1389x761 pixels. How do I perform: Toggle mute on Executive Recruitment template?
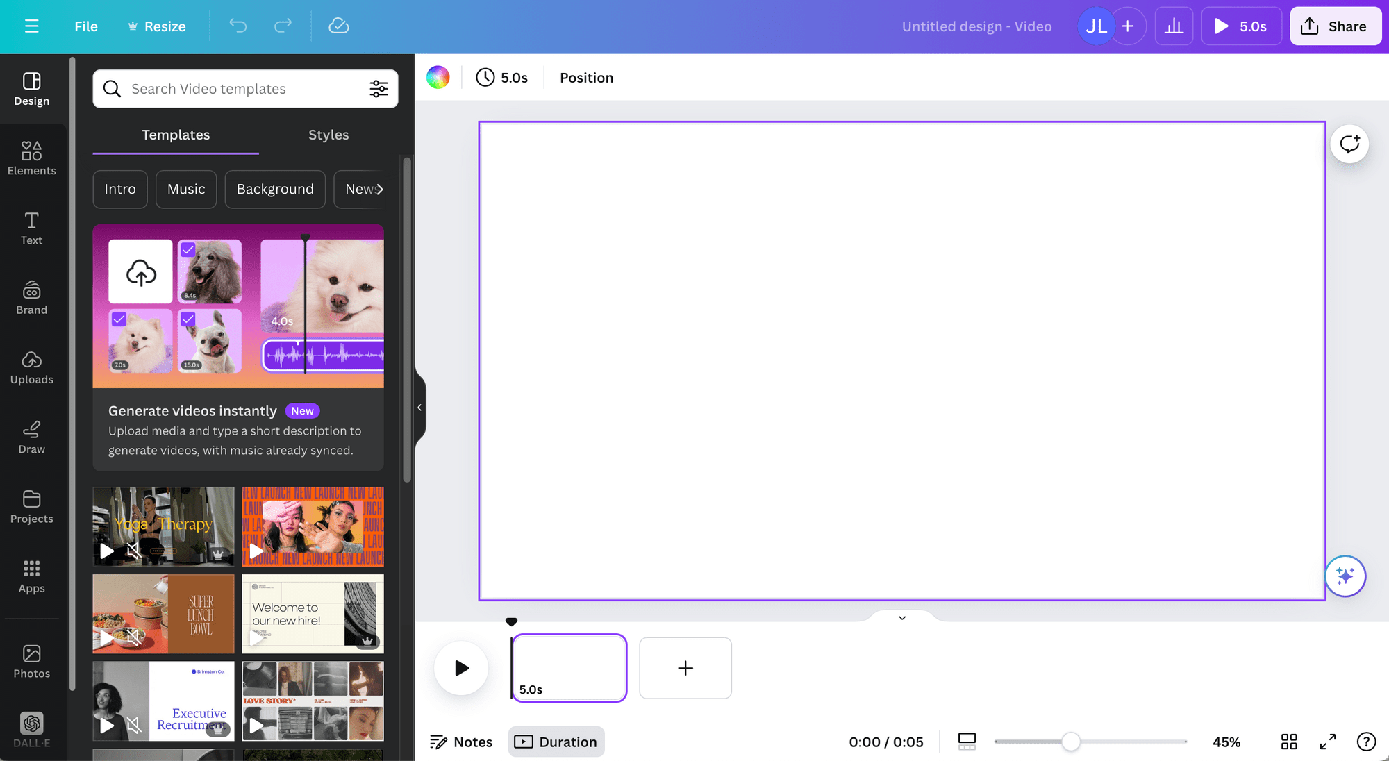[135, 726]
